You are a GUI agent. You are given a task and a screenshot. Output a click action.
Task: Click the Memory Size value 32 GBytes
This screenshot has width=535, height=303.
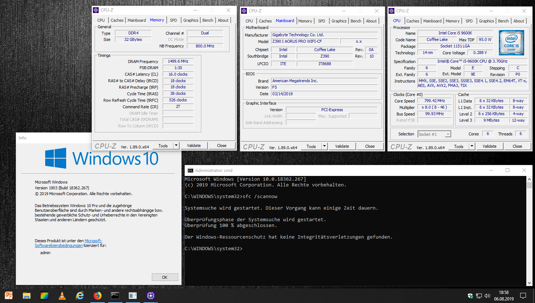pyautogui.click(x=133, y=39)
